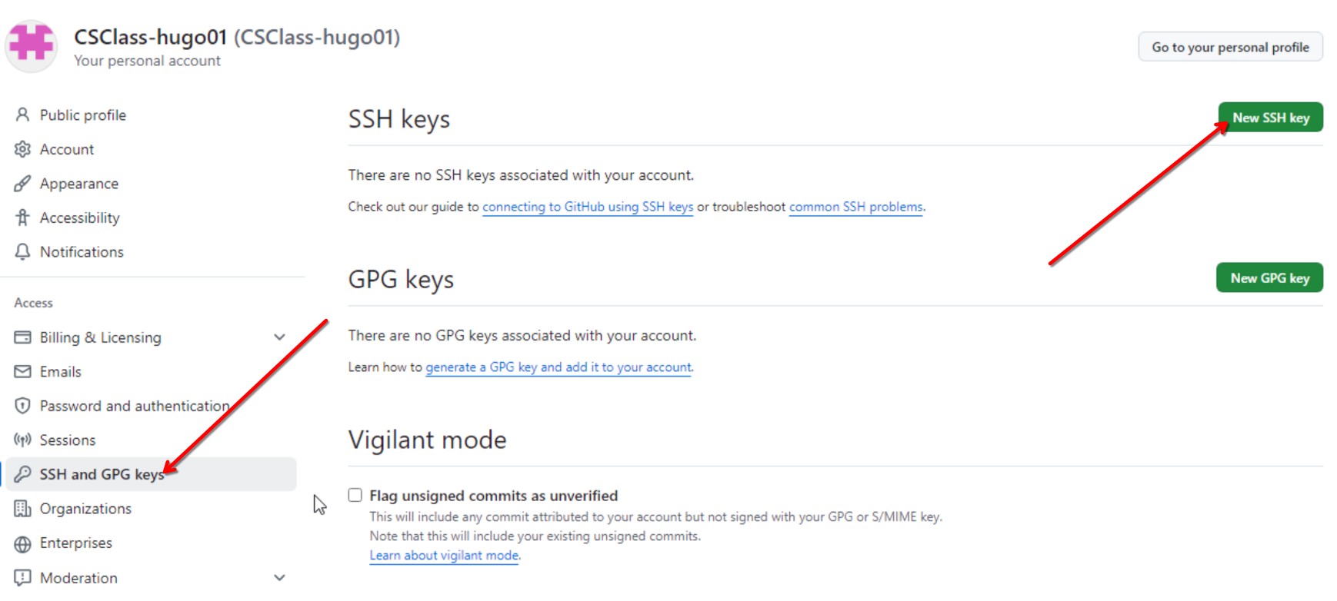
Task: Click the Emails envelope icon
Action: coord(23,371)
